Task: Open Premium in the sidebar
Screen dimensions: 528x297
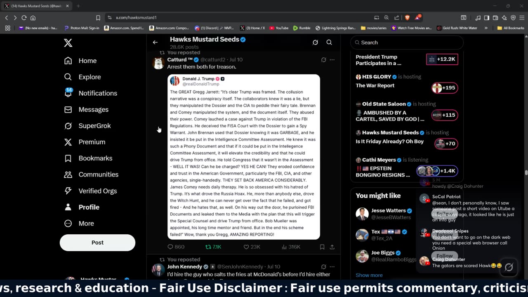Action: 85,142
